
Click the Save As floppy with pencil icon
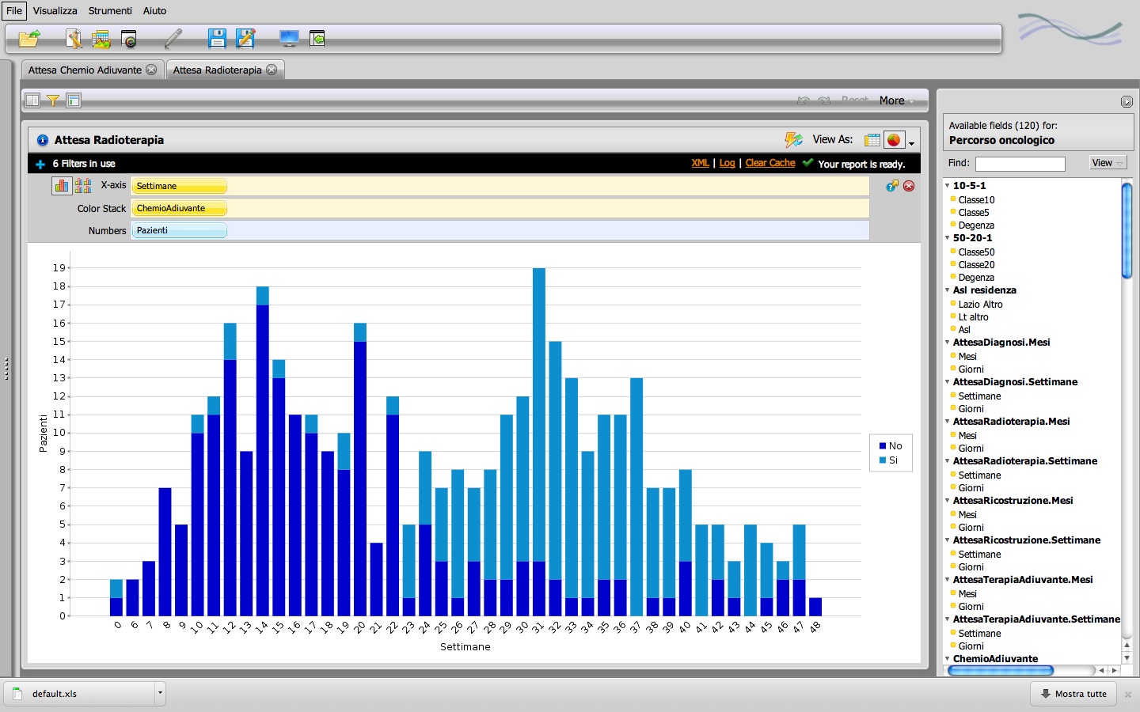(245, 38)
